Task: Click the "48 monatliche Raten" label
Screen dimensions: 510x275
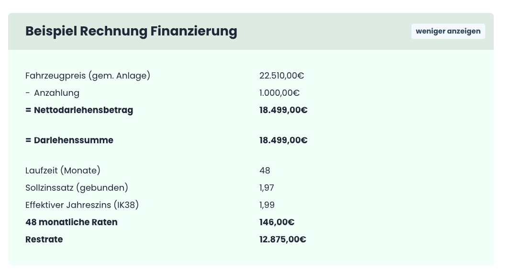Action: pos(71,222)
